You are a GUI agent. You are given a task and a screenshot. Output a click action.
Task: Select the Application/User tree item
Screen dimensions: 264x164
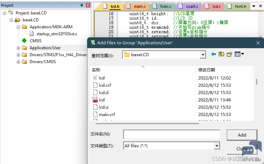pos(45,48)
